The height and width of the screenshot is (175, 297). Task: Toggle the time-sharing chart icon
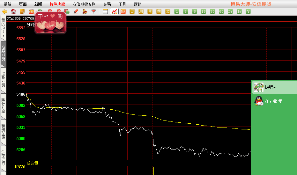tap(114, 11)
